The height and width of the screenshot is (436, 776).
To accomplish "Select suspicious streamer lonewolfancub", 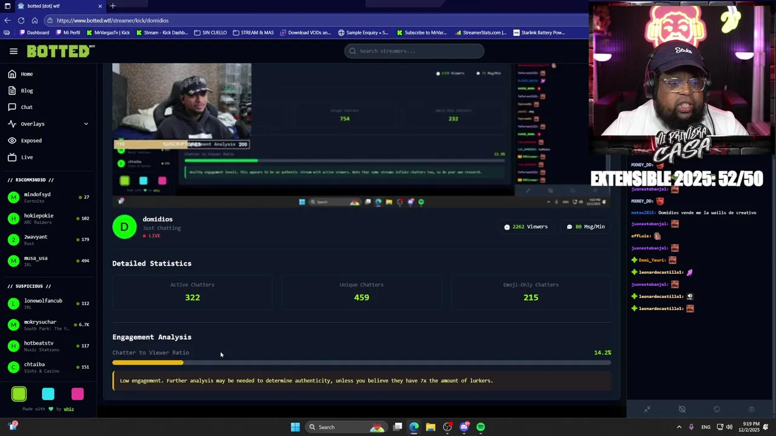I will coord(48,303).
